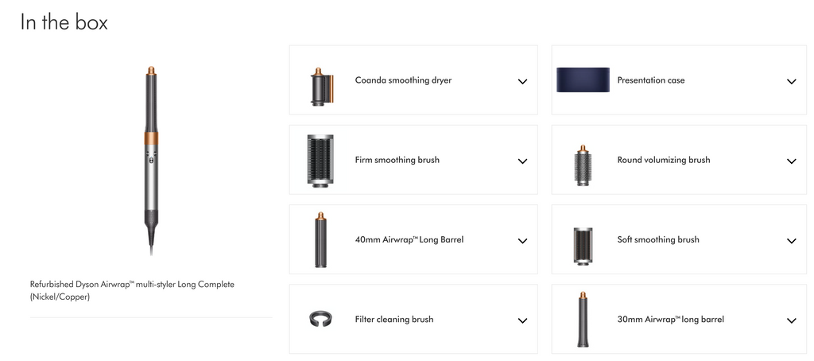Click the 40mm Airwrap Long Barrel image

coord(321,239)
